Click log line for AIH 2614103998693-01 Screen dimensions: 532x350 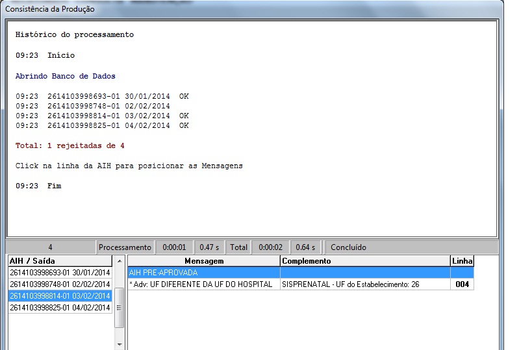click(x=102, y=96)
